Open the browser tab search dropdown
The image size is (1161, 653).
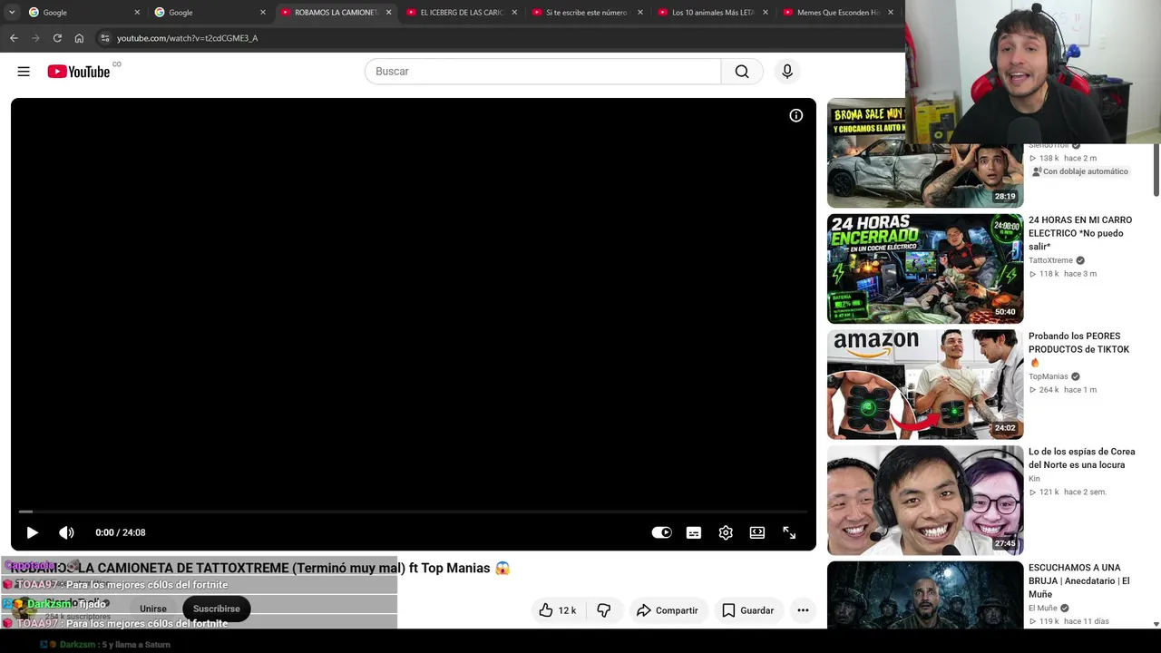coord(12,13)
